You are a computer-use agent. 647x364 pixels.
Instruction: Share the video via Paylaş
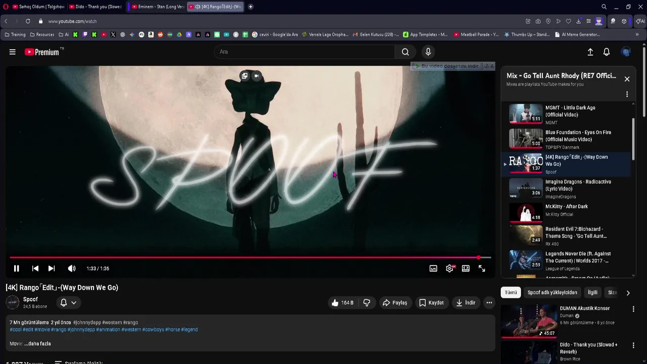pyautogui.click(x=395, y=302)
